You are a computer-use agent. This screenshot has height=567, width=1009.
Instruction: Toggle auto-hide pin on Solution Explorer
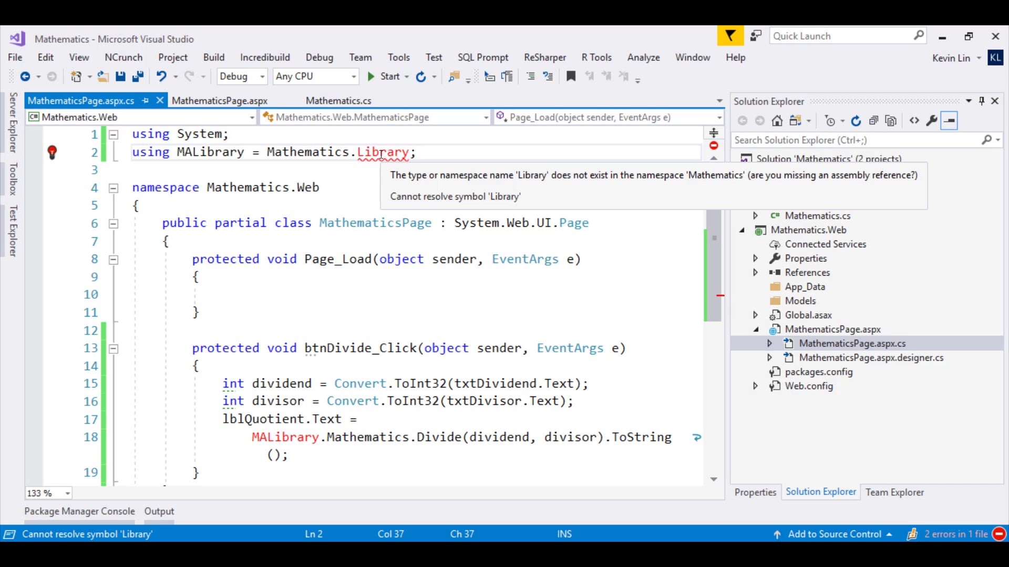pyautogui.click(x=982, y=100)
